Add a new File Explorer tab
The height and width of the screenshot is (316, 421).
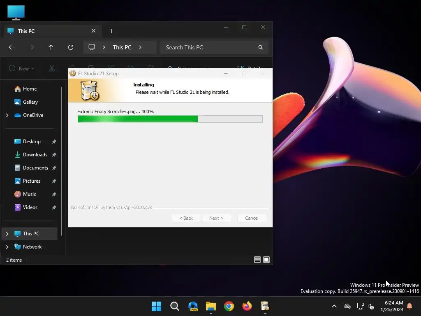point(112,31)
